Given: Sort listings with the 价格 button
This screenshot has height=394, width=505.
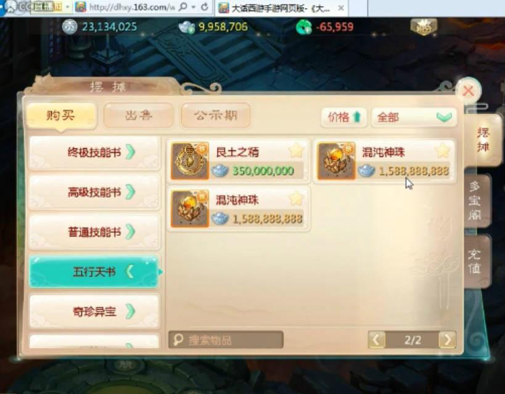Looking at the screenshot, I should (x=343, y=117).
